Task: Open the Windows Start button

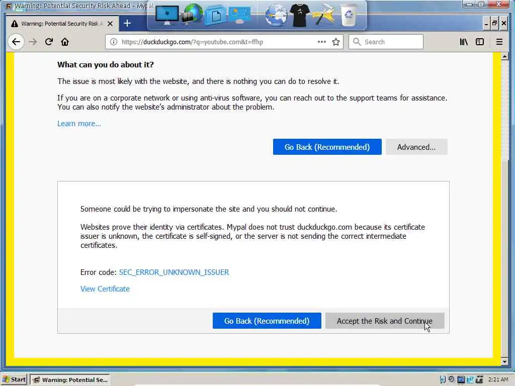Action: (14, 380)
